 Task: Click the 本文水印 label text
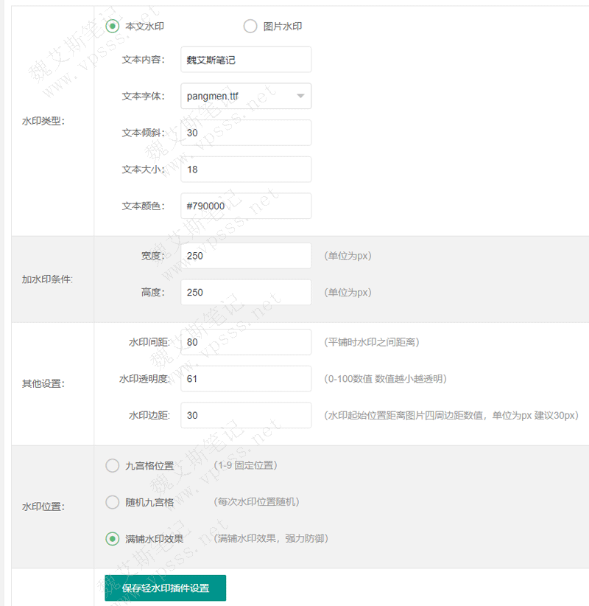[144, 26]
